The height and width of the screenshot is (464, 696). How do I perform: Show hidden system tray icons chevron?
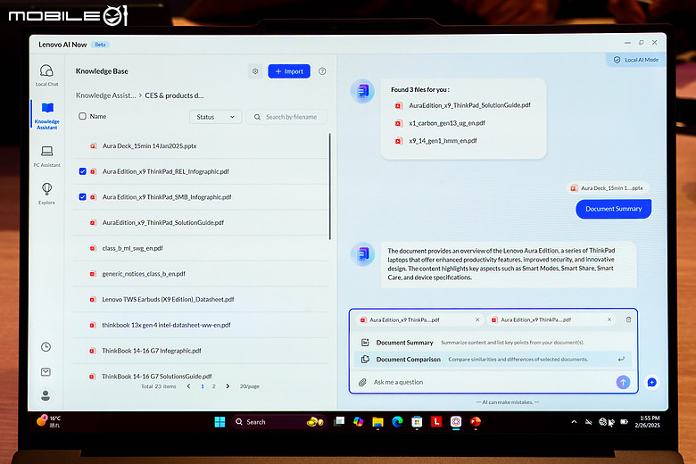coord(574,422)
